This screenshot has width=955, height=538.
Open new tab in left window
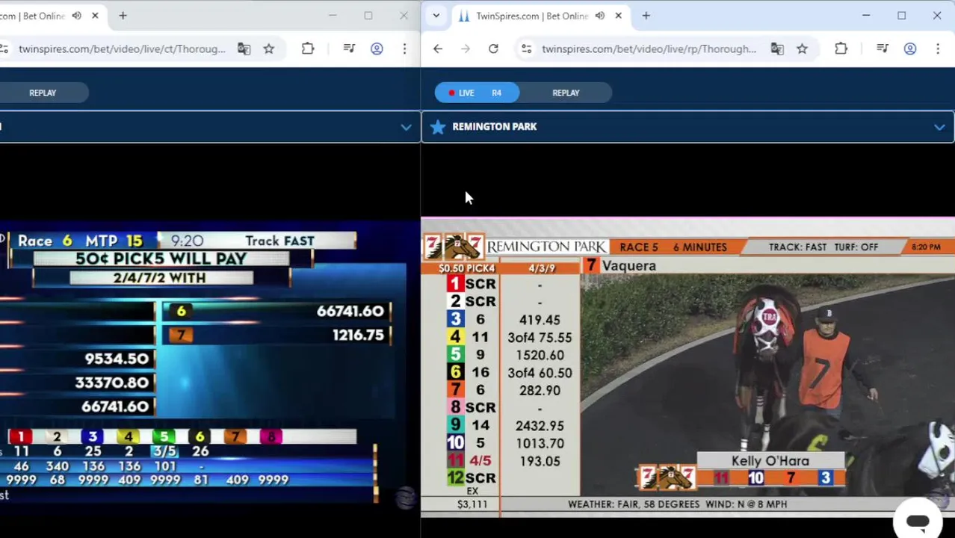[123, 16]
